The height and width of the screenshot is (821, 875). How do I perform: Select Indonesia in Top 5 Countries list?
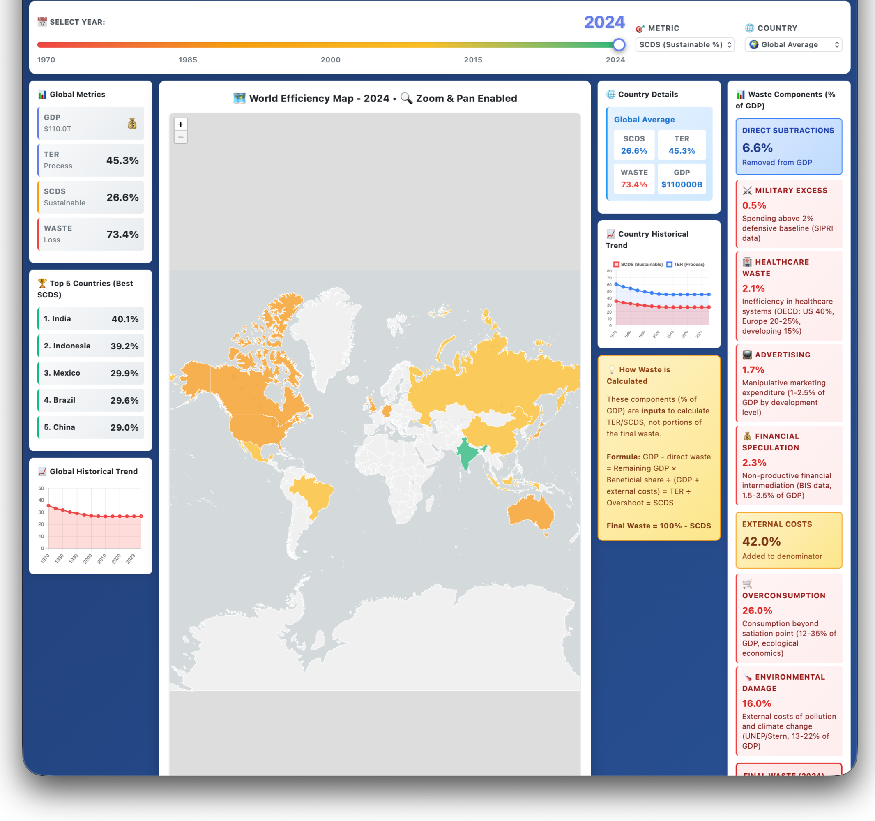(91, 346)
